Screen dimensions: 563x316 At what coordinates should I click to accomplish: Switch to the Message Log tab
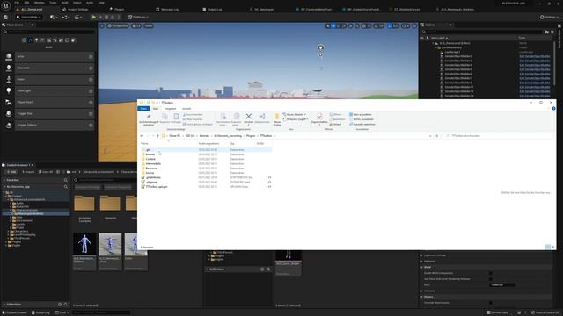coord(167,10)
